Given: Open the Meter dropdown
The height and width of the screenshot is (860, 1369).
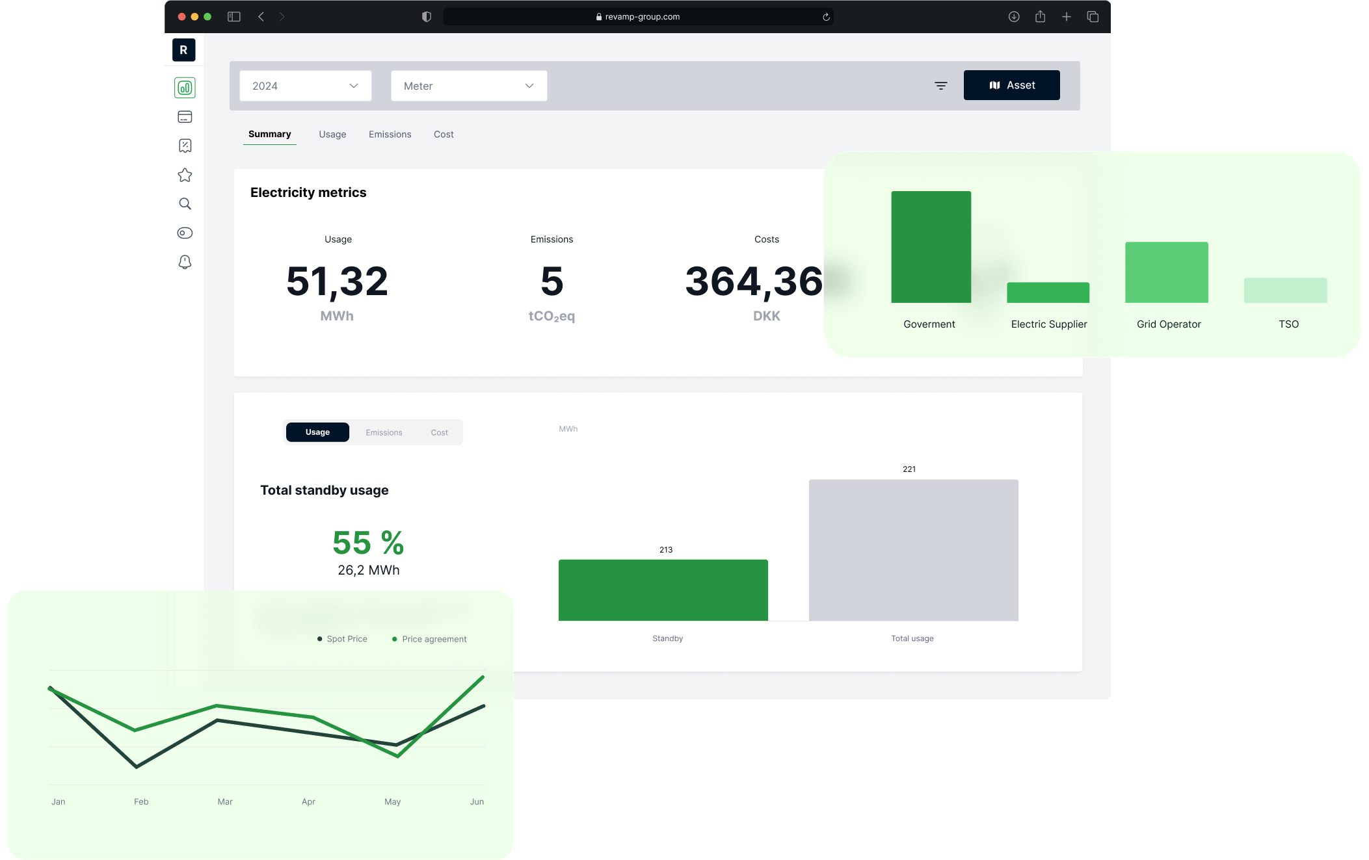Looking at the screenshot, I should point(468,86).
